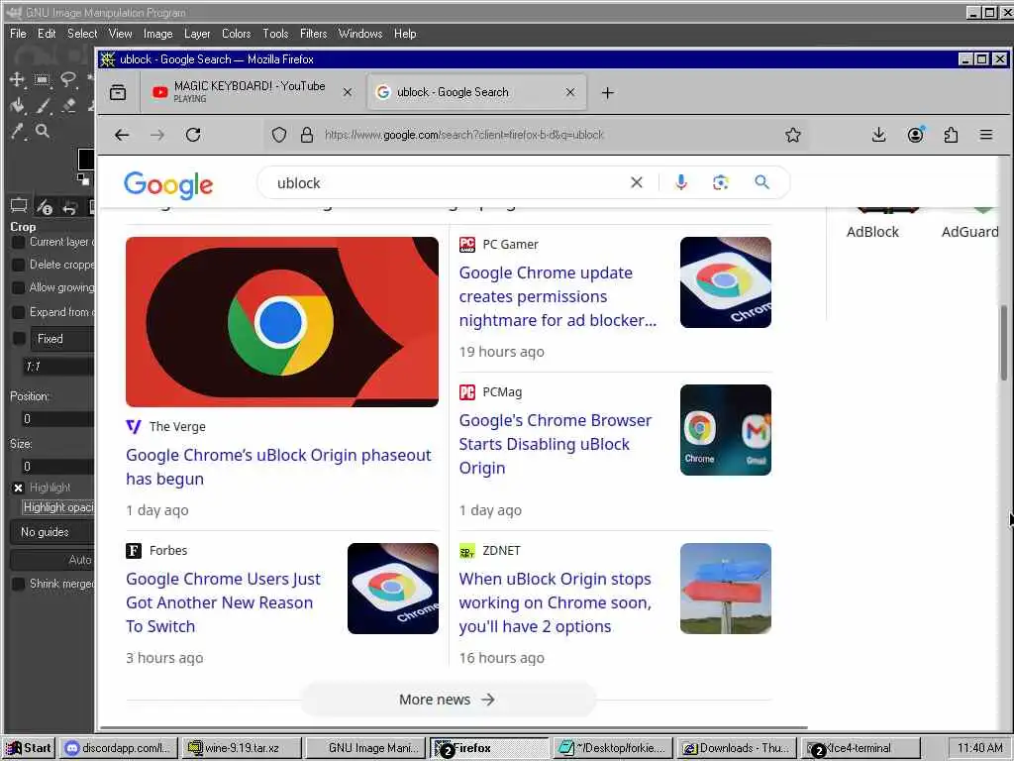The image size is (1014, 761).
Task: Switch to the MAGIC KEYBOARD YouTube tab
Action: pyautogui.click(x=250, y=92)
